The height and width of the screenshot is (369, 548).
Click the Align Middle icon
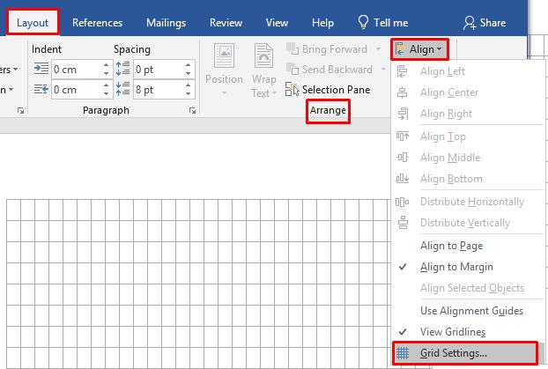click(403, 158)
